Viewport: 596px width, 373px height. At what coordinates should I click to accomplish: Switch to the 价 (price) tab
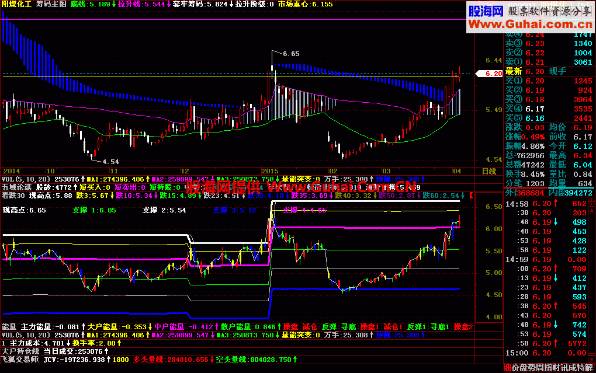pyautogui.click(x=515, y=368)
